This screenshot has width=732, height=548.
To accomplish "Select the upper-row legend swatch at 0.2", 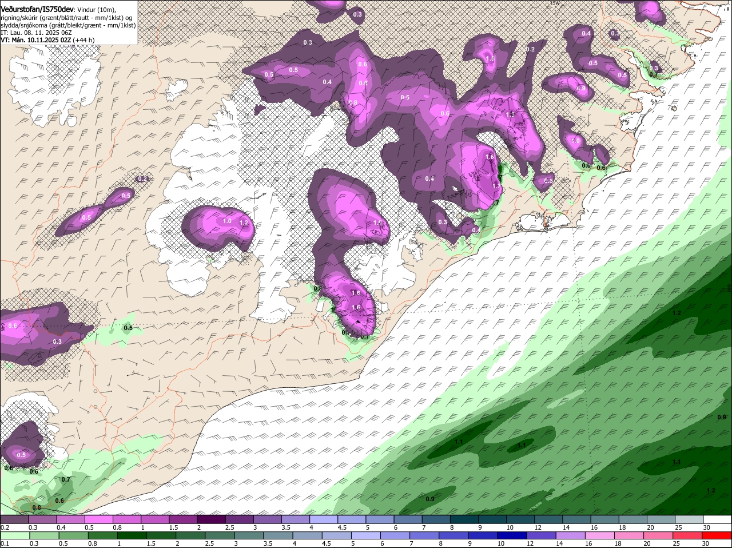I will pyautogui.click(x=14, y=519).
